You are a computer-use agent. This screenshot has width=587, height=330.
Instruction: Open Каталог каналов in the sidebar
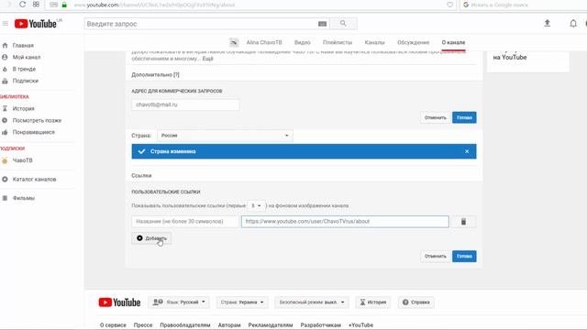(34, 180)
